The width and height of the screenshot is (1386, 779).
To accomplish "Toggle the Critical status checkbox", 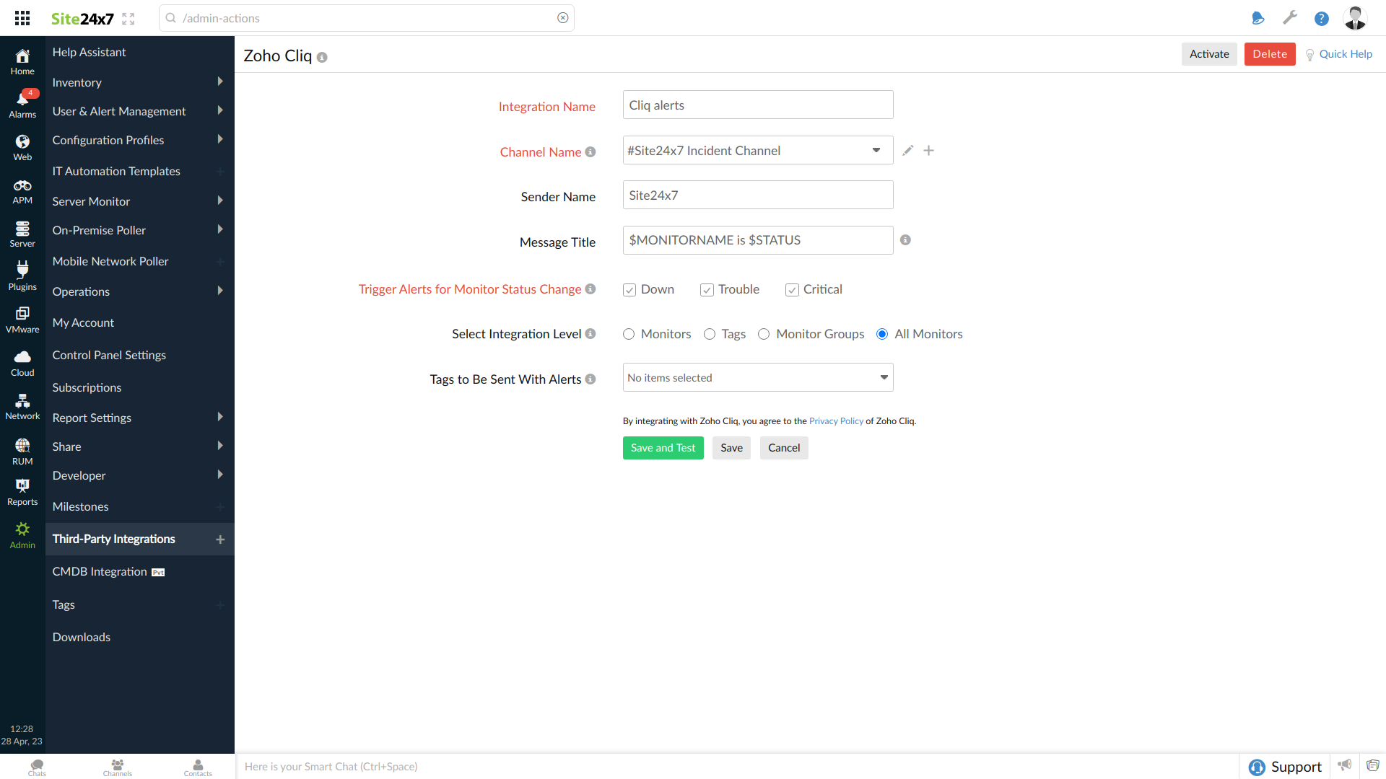I will [x=792, y=290].
